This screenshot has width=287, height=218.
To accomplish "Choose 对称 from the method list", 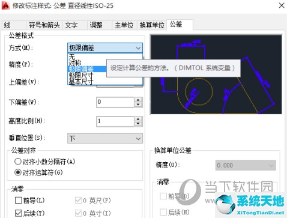I will (87, 63).
